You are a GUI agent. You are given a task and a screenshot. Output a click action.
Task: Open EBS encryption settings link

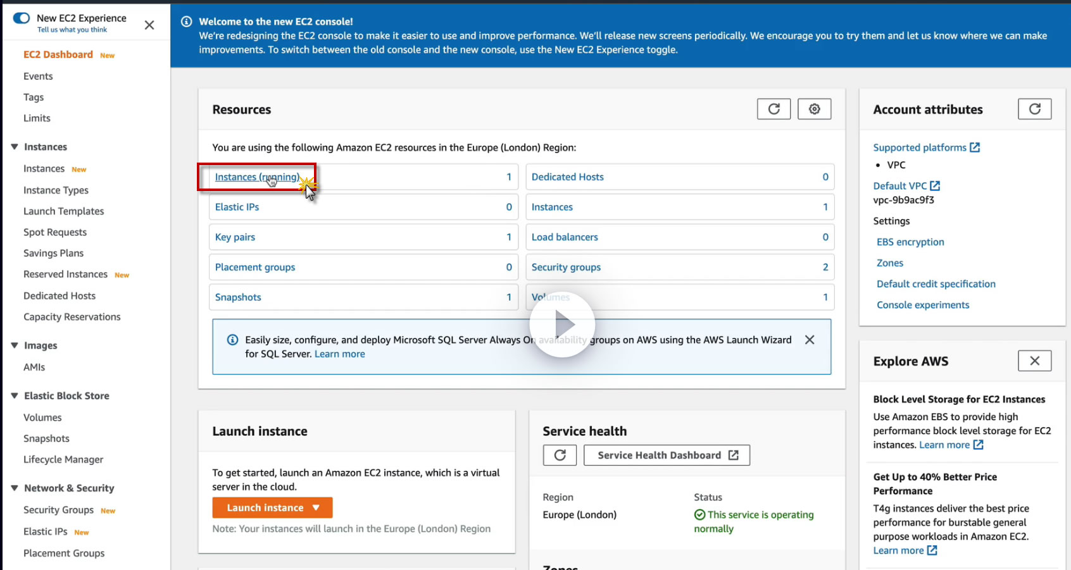(x=910, y=242)
